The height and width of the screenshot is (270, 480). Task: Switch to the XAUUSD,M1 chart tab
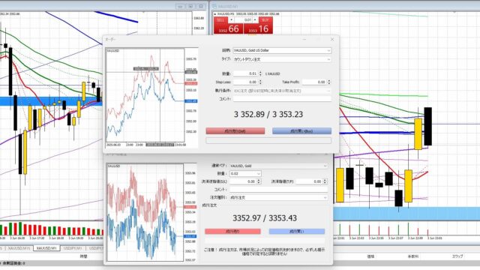coord(46,248)
